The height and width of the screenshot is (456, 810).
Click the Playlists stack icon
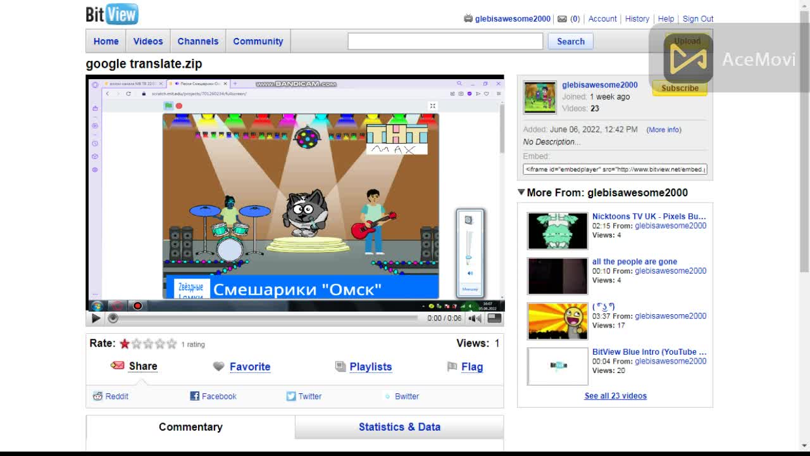coord(340,366)
